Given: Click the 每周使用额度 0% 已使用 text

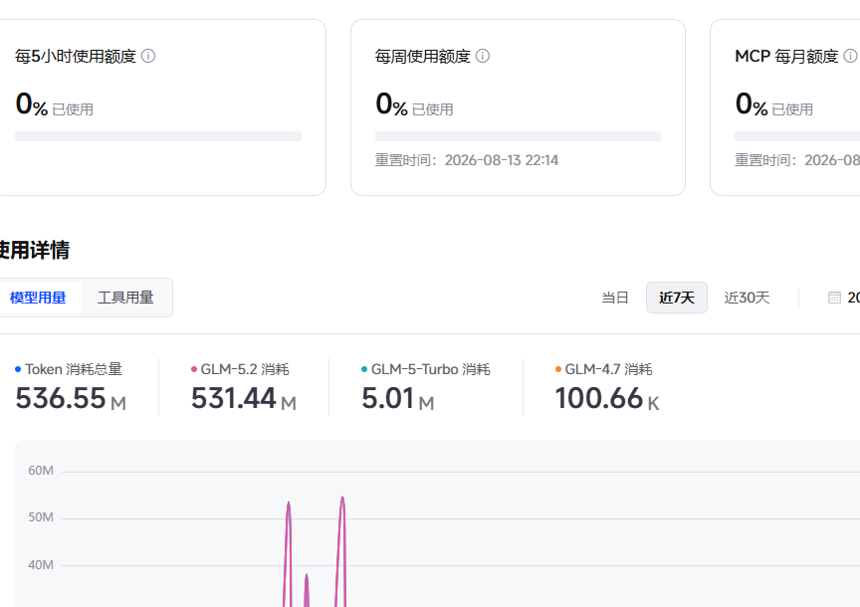Looking at the screenshot, I should [x=414, y=104].
